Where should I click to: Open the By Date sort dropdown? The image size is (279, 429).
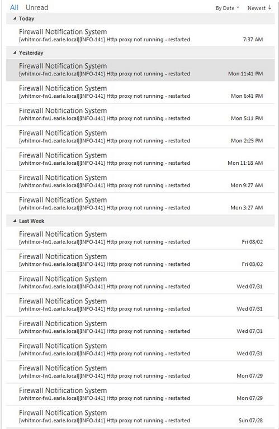click(x=227, y=8)
